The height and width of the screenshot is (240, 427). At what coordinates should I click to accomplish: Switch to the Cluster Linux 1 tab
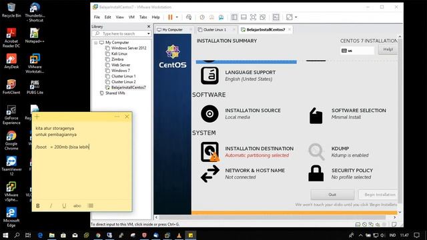tap(215, 29)
